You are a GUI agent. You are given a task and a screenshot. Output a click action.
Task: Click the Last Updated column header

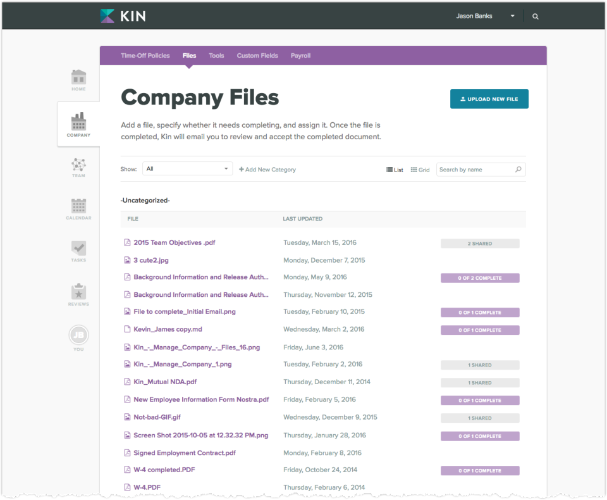(302, 218)
